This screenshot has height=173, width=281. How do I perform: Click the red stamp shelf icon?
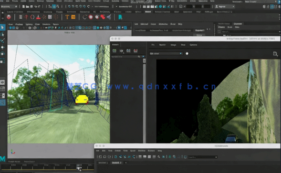tap(38, 17)
